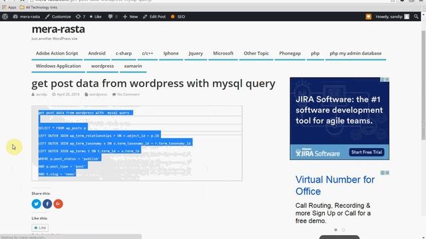Close the JIRA Software ad
This screenshot has width=426, height=239.
click(387, 80)
